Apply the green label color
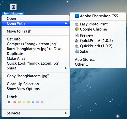 [28, 102]
